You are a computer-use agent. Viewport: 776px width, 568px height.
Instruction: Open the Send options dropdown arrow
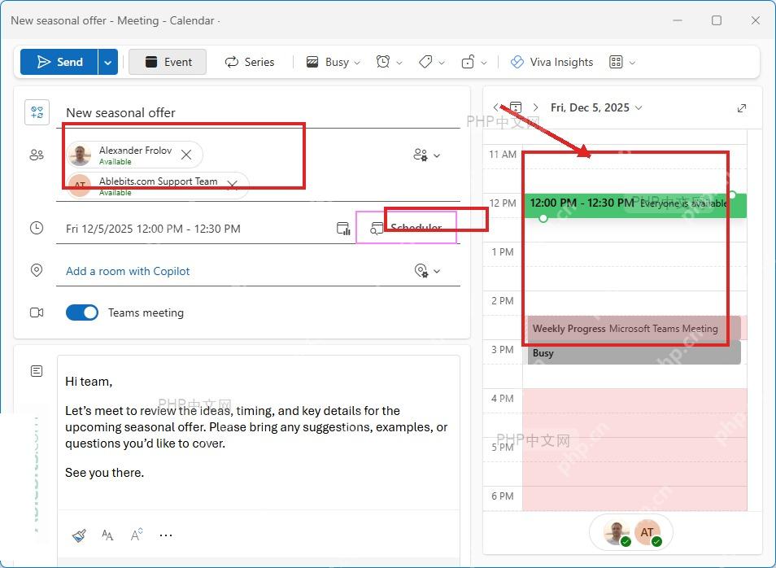pos(108,63)
